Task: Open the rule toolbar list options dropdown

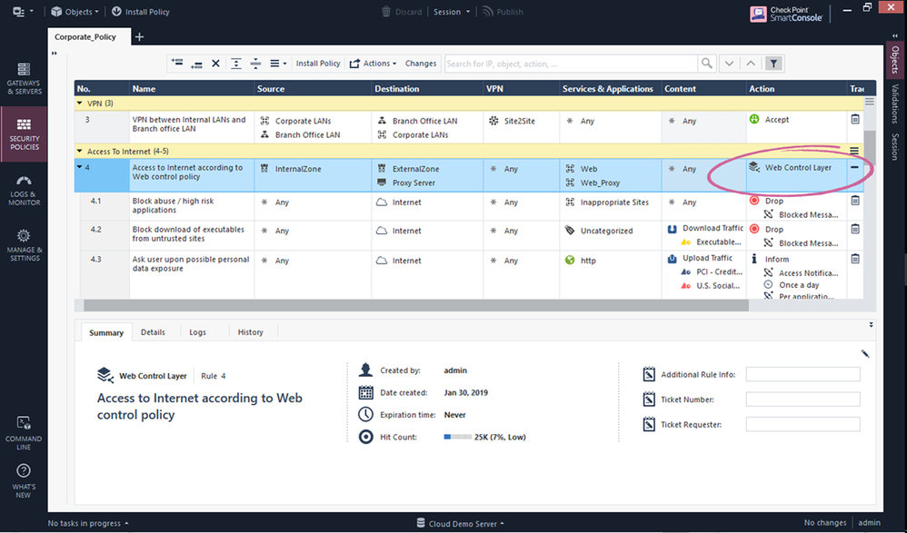Action: (278, 64)
